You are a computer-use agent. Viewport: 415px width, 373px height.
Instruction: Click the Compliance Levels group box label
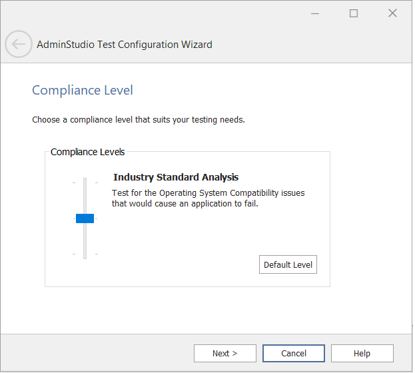pos(87,152)
